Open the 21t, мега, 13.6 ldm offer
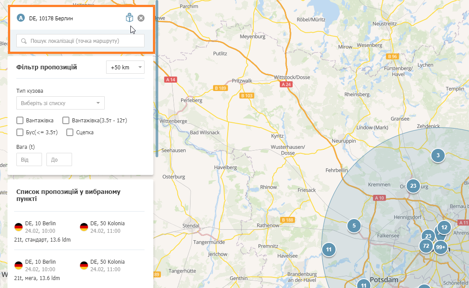The width and height of the screenshot is (469, 288). click(x=79, y=270)
